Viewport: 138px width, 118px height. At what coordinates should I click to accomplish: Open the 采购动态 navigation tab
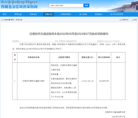33,14
